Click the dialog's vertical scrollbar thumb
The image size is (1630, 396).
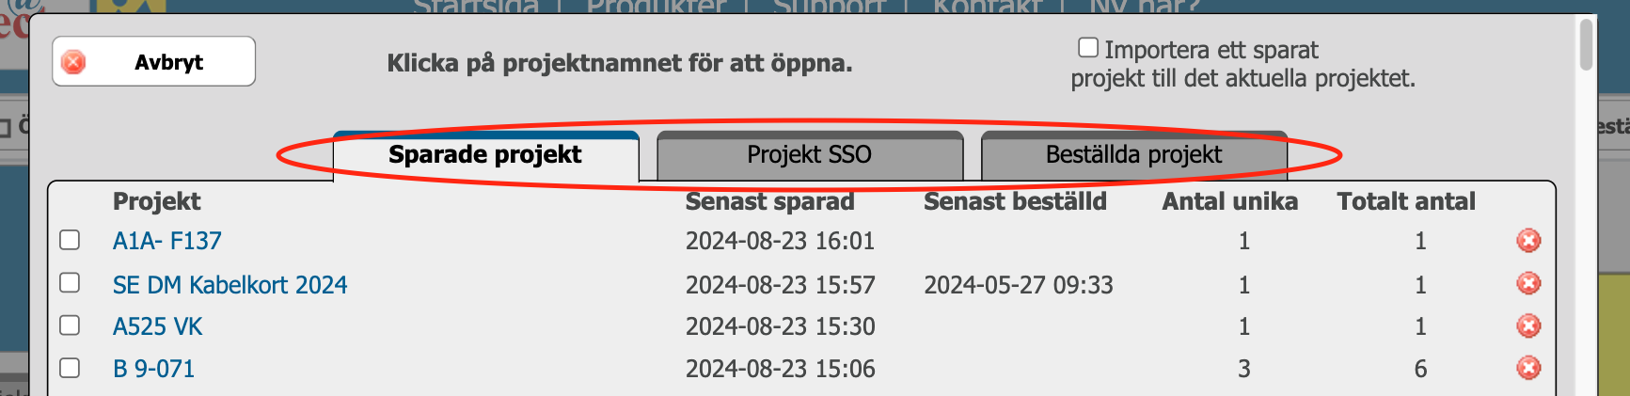pos(1586,45)
